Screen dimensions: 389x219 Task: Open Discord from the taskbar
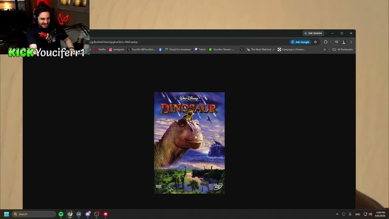tap(88, 214)
